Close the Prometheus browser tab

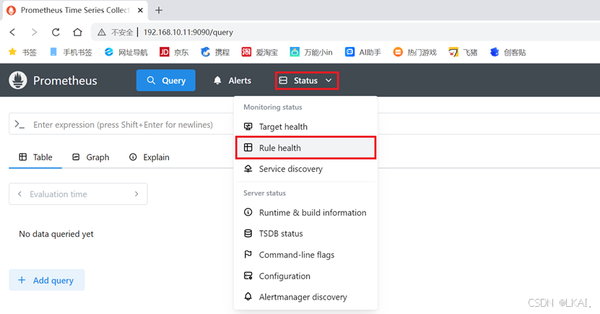141,10
